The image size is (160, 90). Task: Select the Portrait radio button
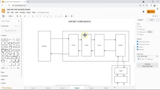(x=138, y=59)
